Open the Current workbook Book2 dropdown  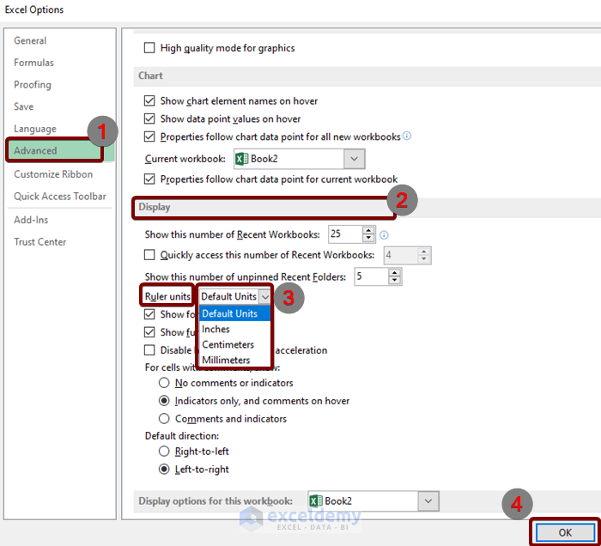(354, 159)
